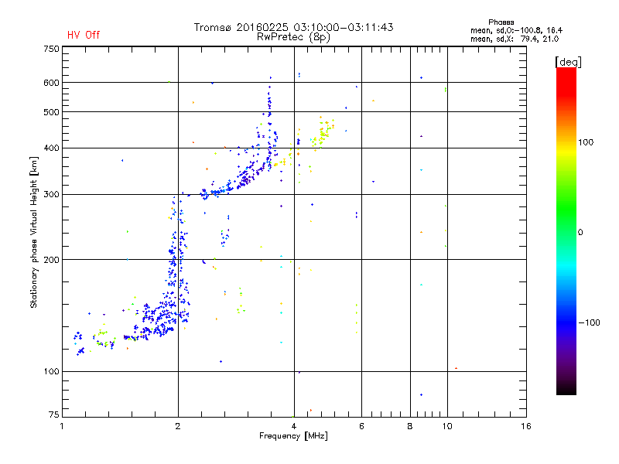Click x-axis tick label '2'
This screenshot has width=619, height=464.
click(x=178, y=426)
